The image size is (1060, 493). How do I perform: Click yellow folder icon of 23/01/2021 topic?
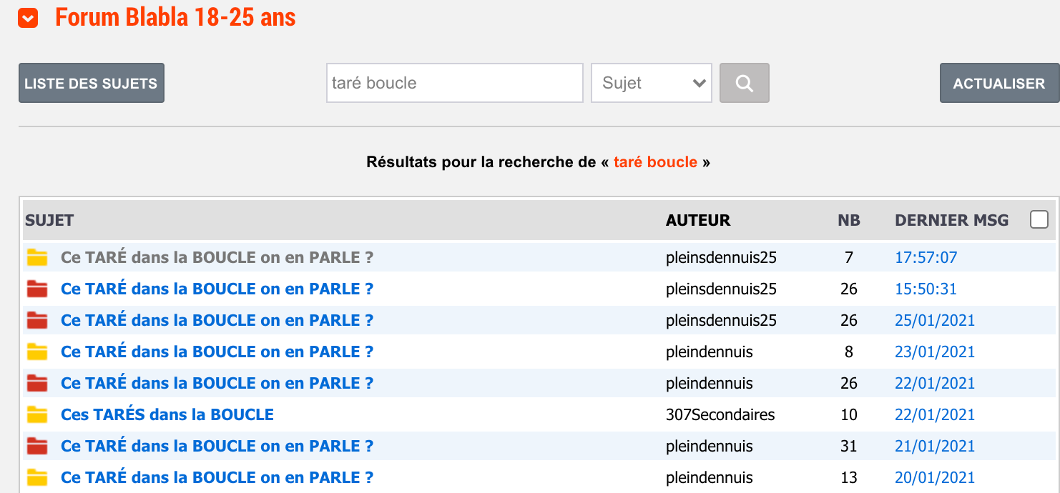tap(36, 352)
